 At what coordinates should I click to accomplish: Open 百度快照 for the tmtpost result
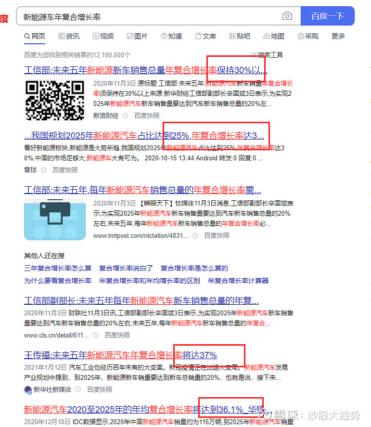click(x=217, y=235)
